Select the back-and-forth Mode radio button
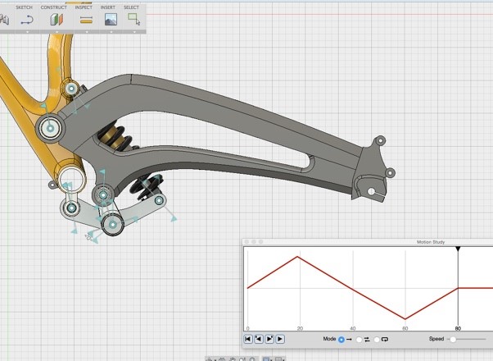The width and height of the screenshot is (493, 361). tap(359, 340)
